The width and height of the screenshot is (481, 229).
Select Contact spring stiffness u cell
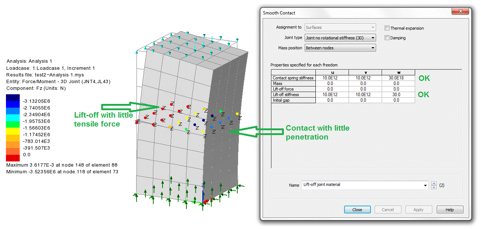point(332,78)
